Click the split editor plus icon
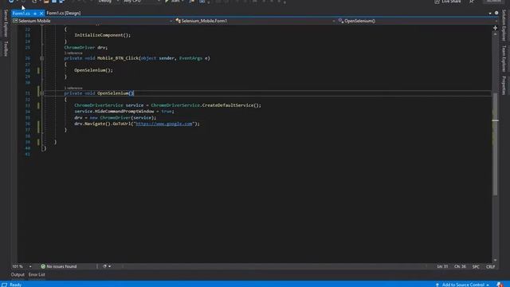This screenshot has width=510, height=287. 495,29
